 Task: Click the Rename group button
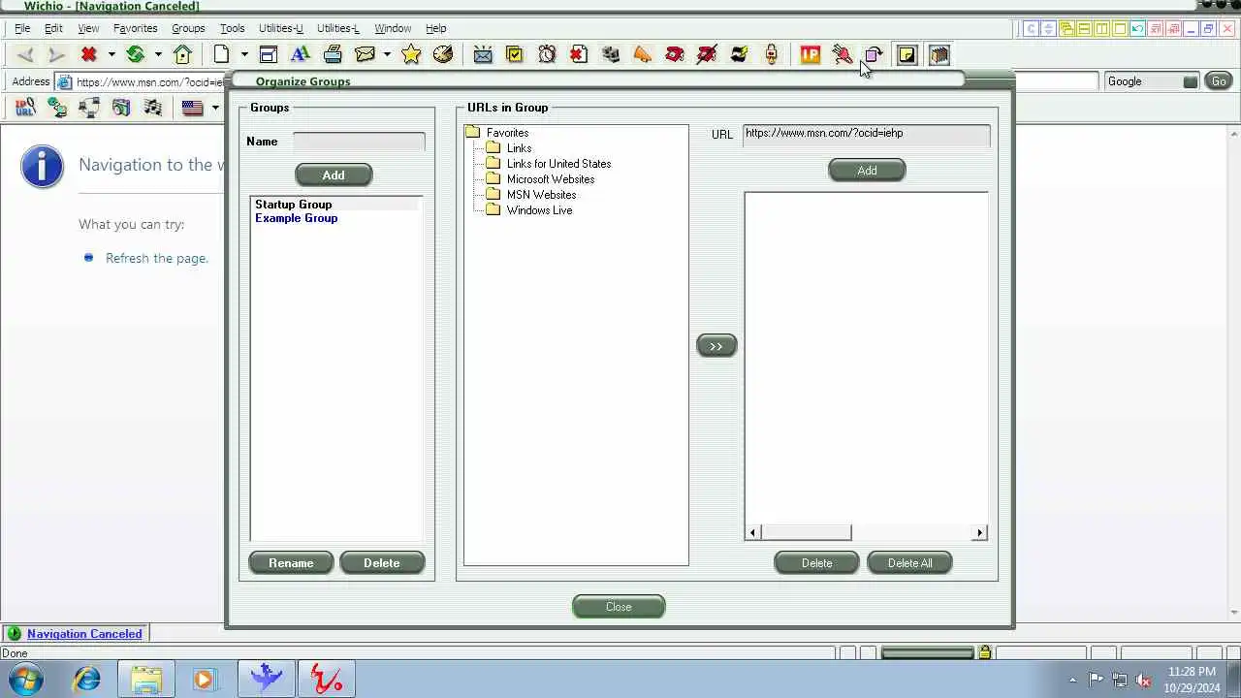coord(291,563)
